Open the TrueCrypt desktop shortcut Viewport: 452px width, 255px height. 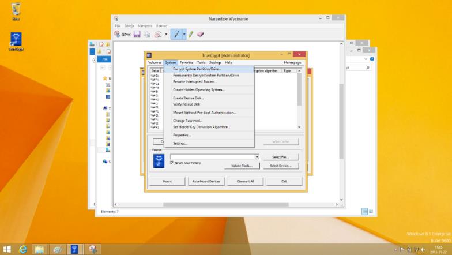16,42
